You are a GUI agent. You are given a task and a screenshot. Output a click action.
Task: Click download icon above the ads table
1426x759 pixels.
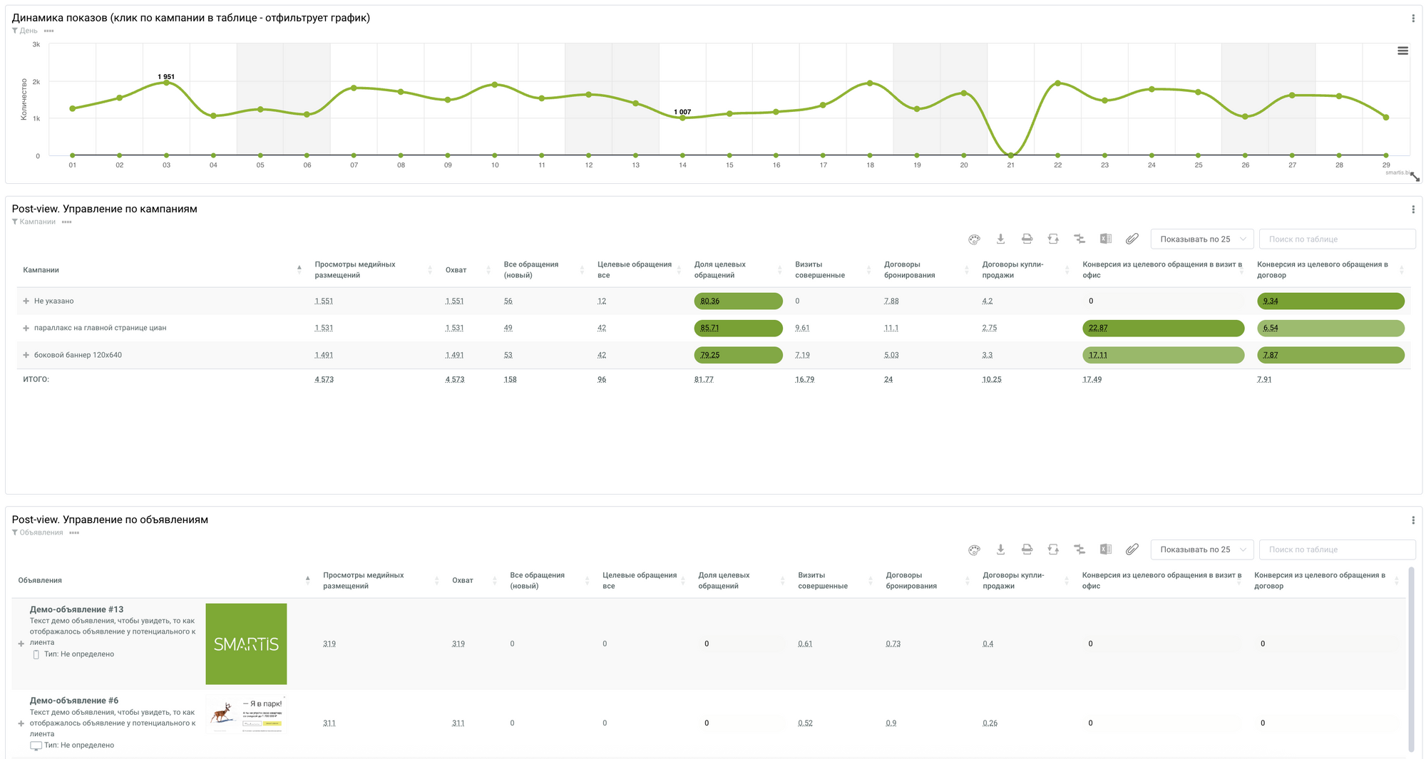tap(1000, 549)
